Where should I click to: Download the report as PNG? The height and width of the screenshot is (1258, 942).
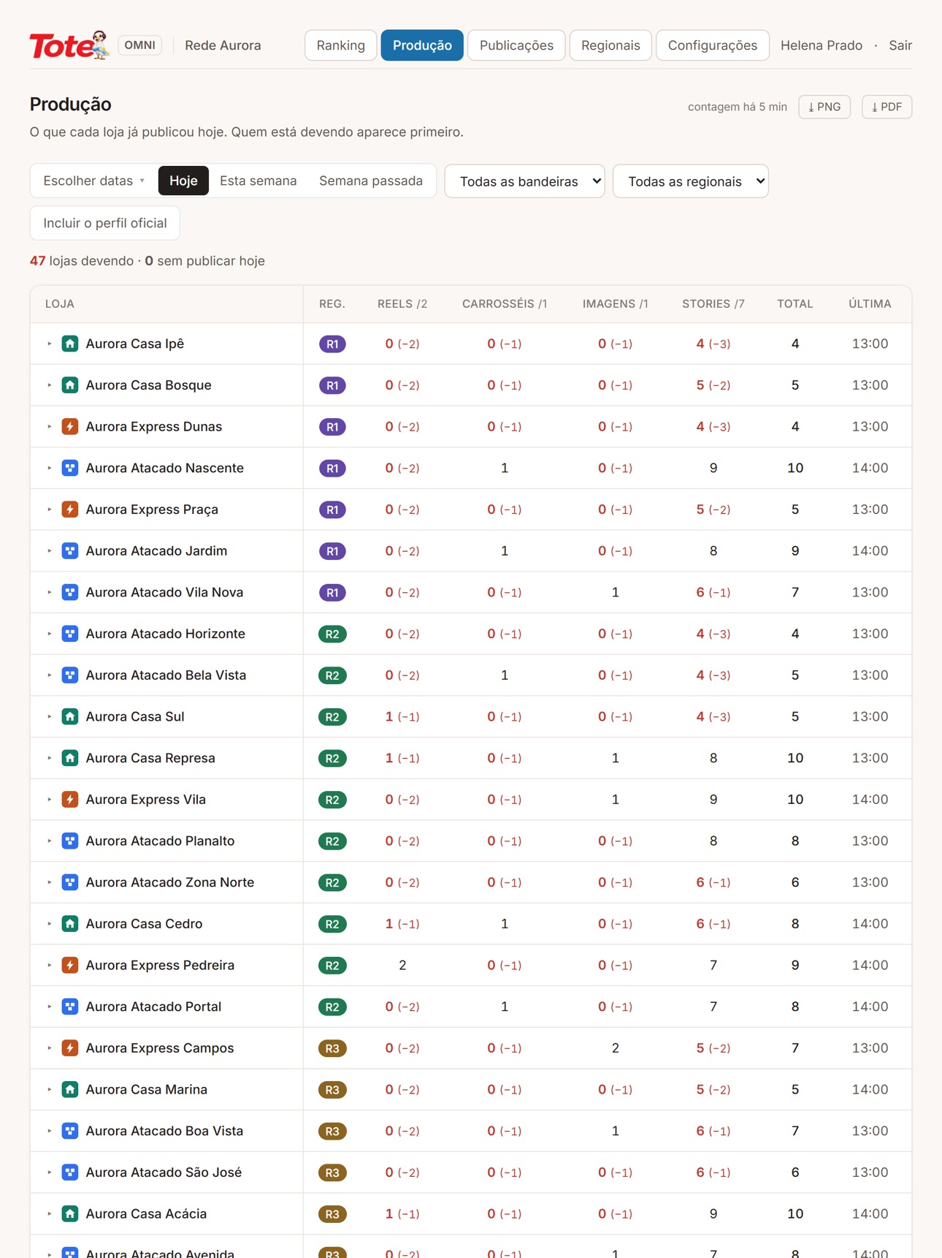pos(824,107)
